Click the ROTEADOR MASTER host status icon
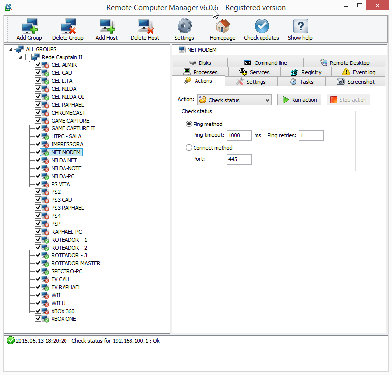This screenshot has height=375, width=392. point(45,263)
